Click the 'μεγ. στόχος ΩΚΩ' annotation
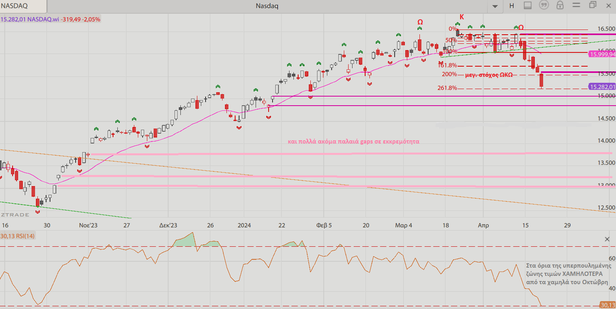 click(489, 74)
